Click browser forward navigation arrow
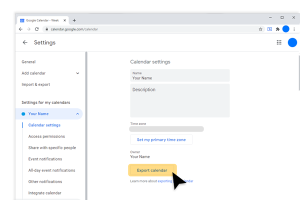 (x=28, y=29)
